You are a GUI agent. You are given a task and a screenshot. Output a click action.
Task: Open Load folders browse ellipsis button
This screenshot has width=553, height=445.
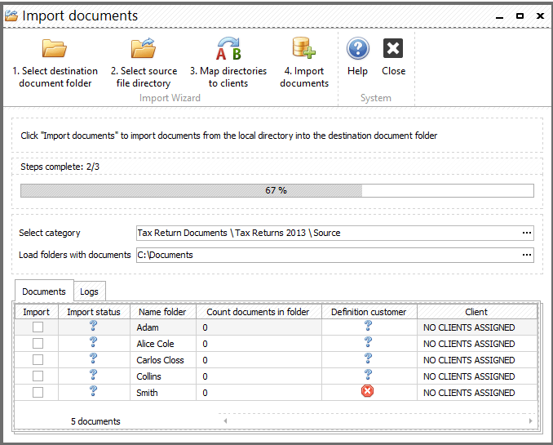coord(527,255)
